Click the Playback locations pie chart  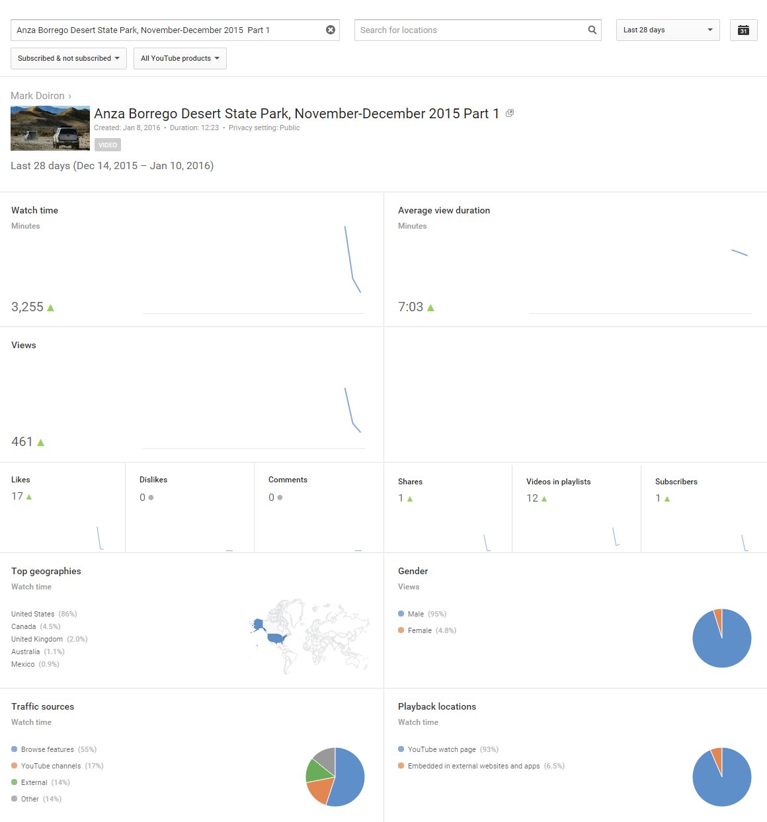721,776
